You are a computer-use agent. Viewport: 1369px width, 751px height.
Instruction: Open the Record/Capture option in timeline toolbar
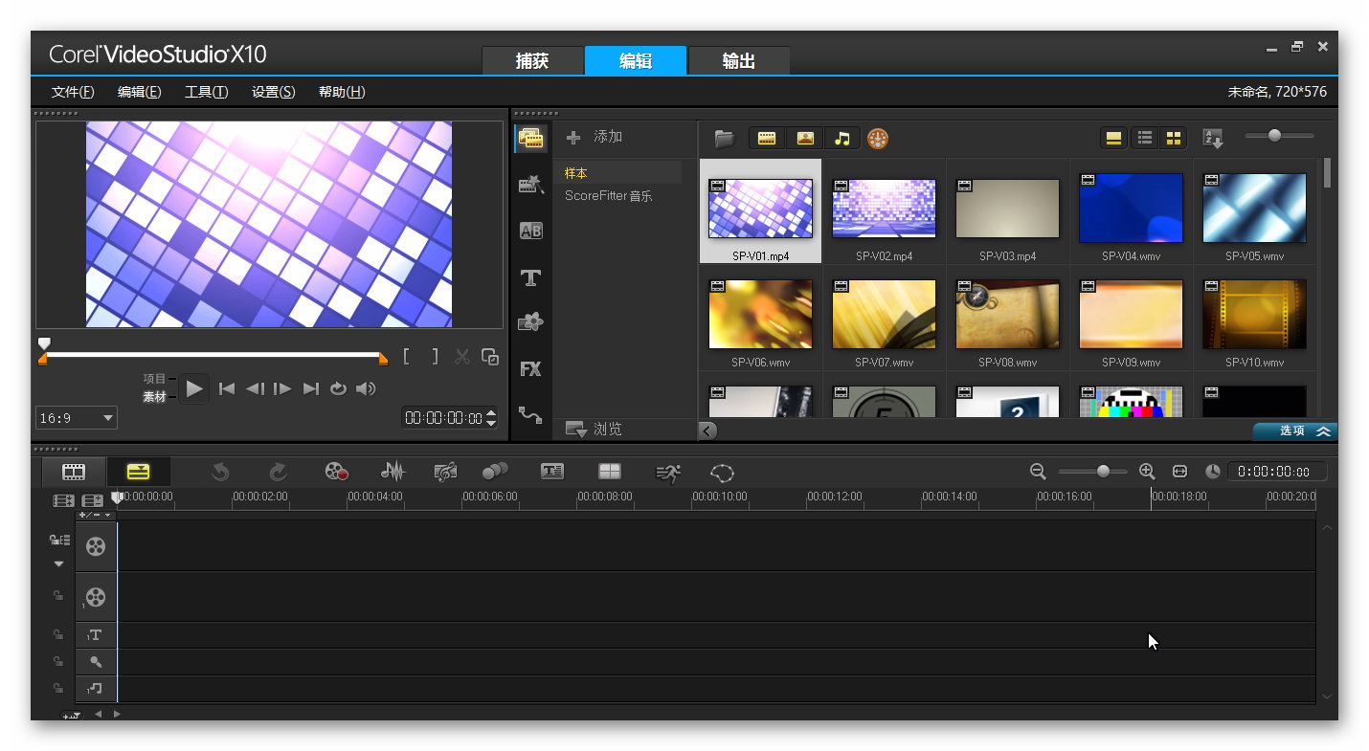pyautogui.click(x=336, y=472)
